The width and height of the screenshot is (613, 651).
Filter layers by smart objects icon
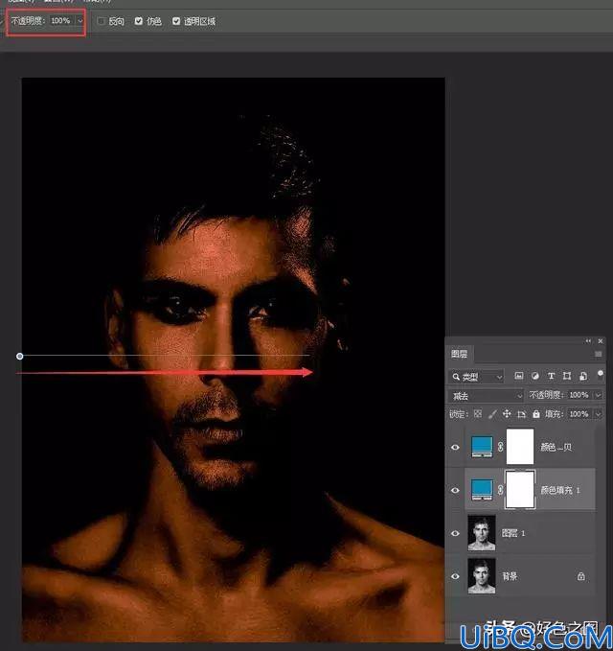pyautogui.click(x=583, y=376)
